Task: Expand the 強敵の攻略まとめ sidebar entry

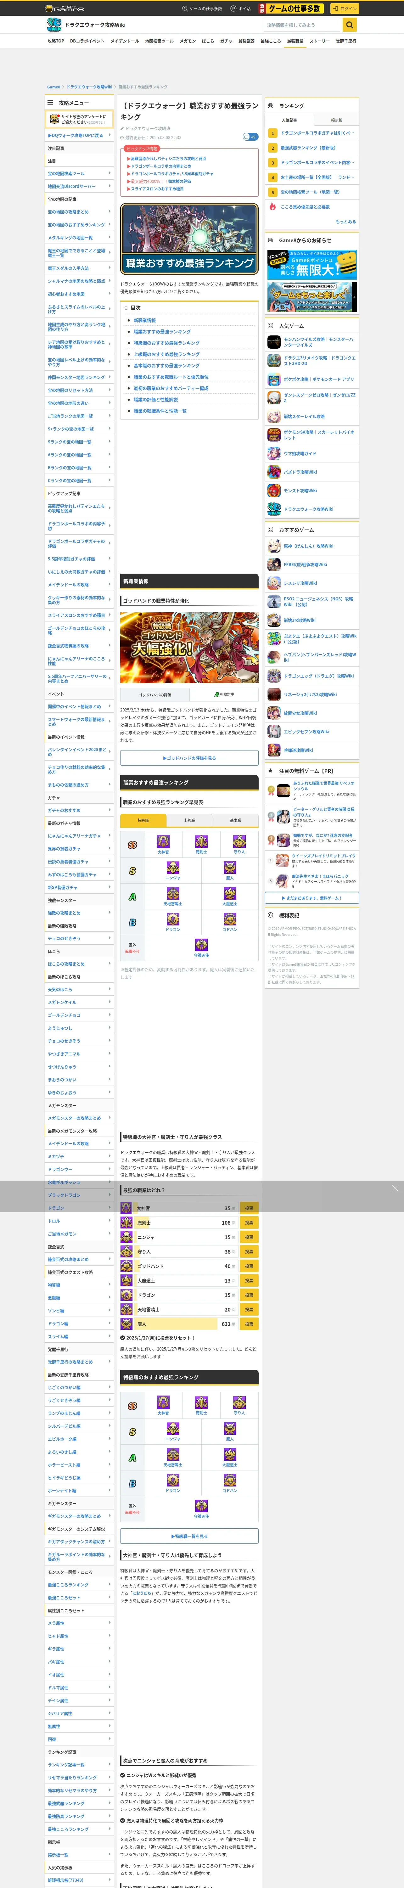Action: coord(79,913)
